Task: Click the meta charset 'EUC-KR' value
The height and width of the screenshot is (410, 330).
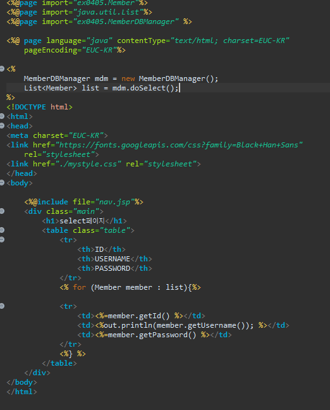Action: [x=86, y=135]
